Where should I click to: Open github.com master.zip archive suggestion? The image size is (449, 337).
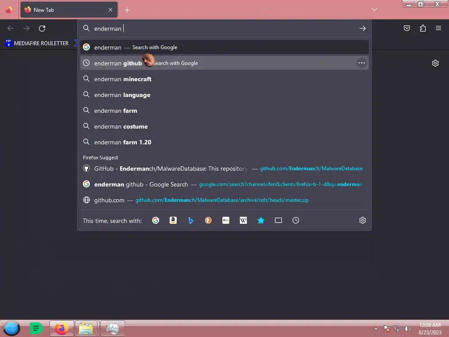(x=224, y=200)
